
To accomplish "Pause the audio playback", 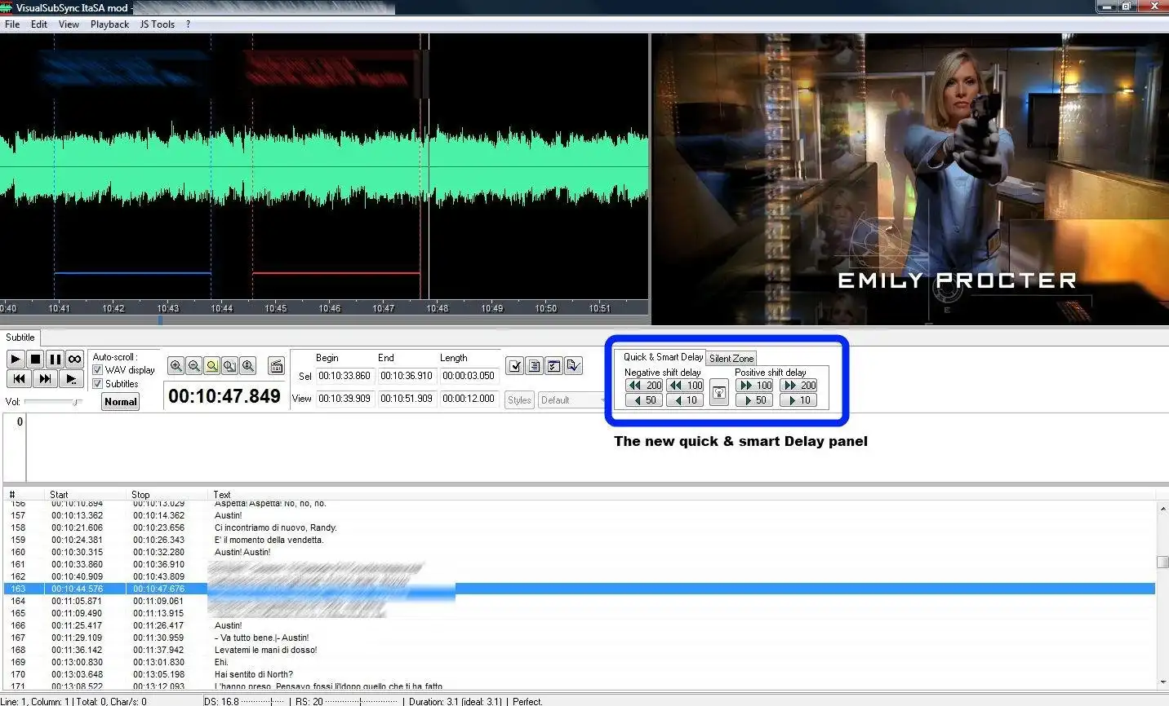I will (55, 359).
